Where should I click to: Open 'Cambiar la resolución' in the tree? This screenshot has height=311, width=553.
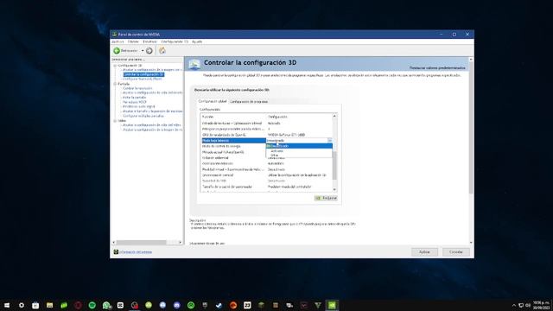click(x=137, y=88)
